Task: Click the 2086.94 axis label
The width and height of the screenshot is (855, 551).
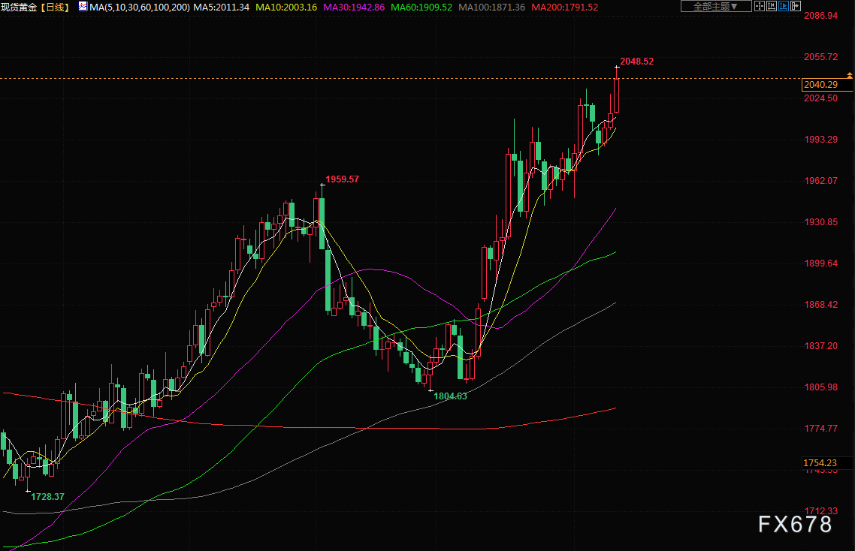Action: 821,16
